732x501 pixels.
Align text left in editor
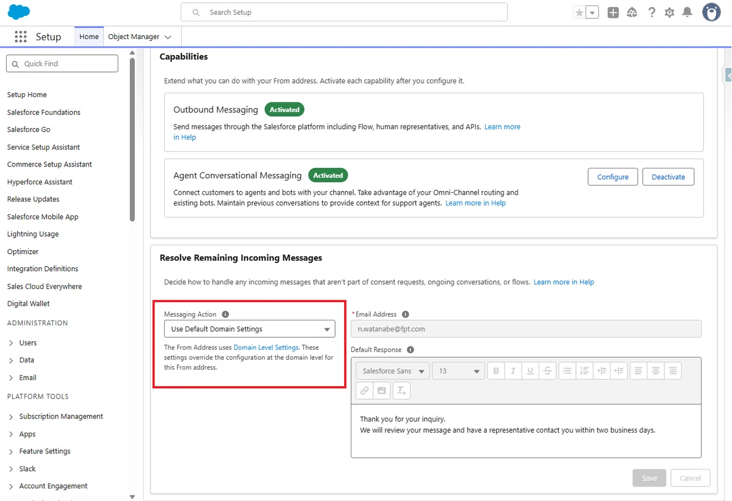pyautogui.click(x=639, y=371)
